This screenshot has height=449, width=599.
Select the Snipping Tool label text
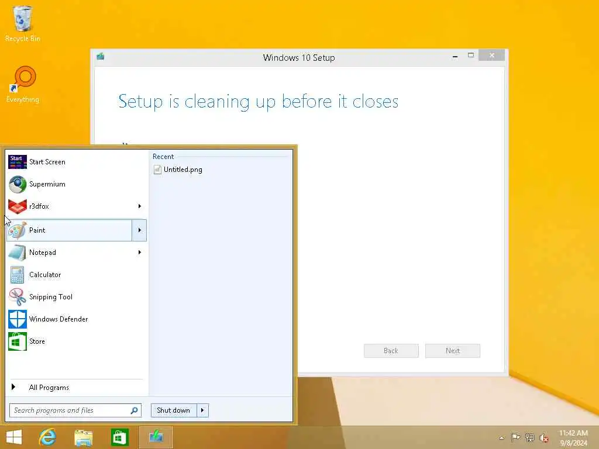click(51, 296)
